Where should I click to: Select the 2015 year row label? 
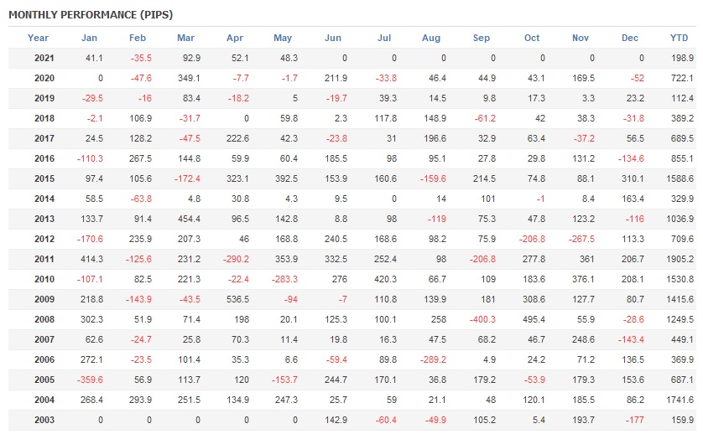[x=44, y=178]
